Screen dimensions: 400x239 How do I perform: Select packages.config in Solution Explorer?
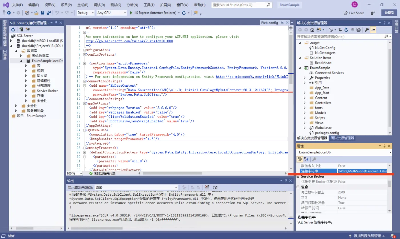click(327, 133)
